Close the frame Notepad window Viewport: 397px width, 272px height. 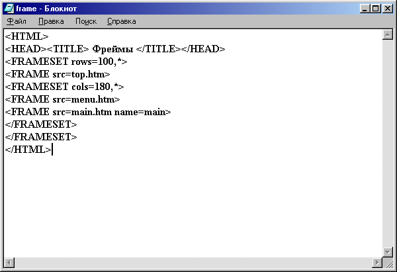[x=388, y=9]
